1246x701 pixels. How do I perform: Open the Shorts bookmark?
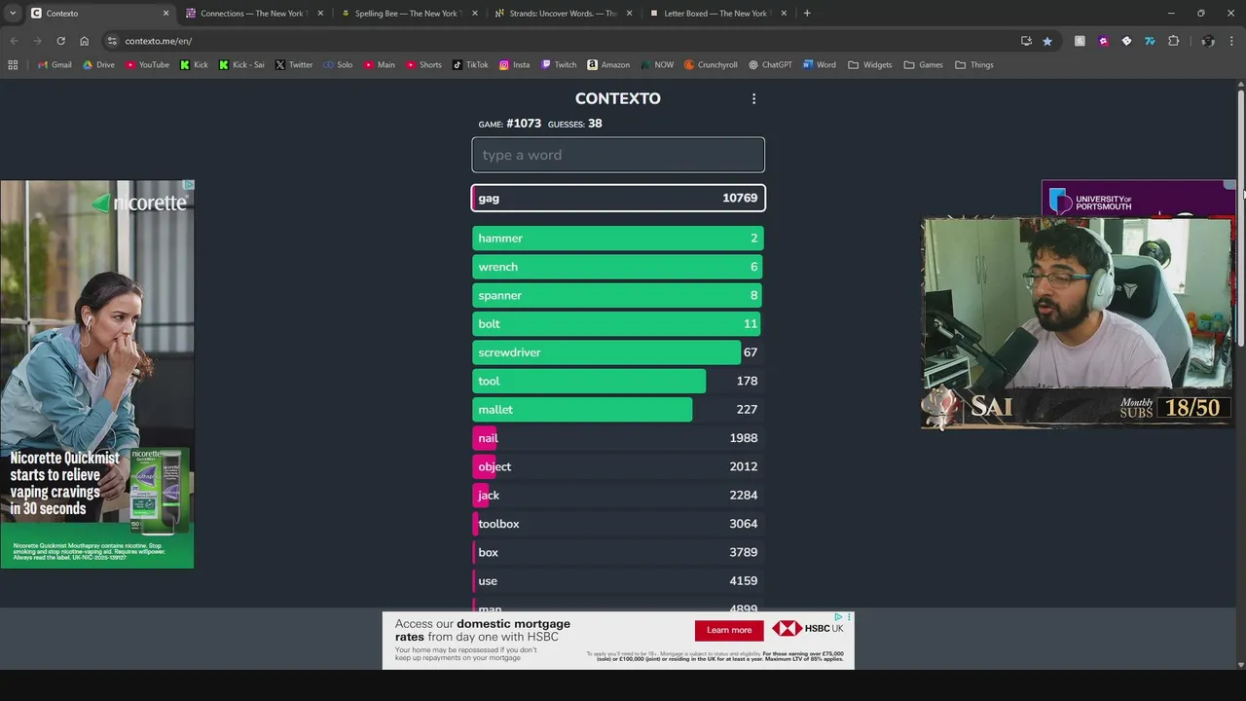click(x=423, y=65)
